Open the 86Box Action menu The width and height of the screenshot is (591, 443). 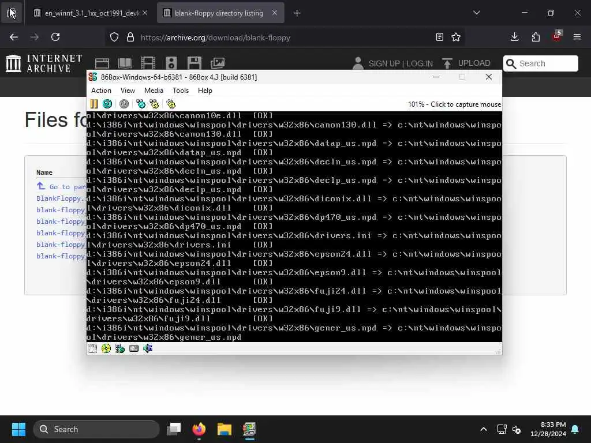tap(101, 91)
